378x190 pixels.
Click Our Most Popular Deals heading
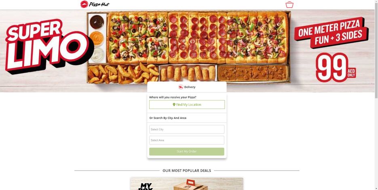click(187, 171)
